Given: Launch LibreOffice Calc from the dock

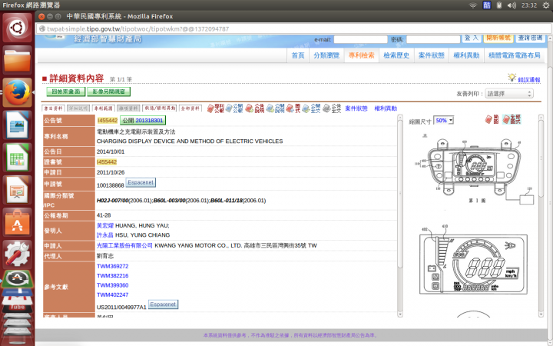Looking at the screenshot, I should pos(17,158).
